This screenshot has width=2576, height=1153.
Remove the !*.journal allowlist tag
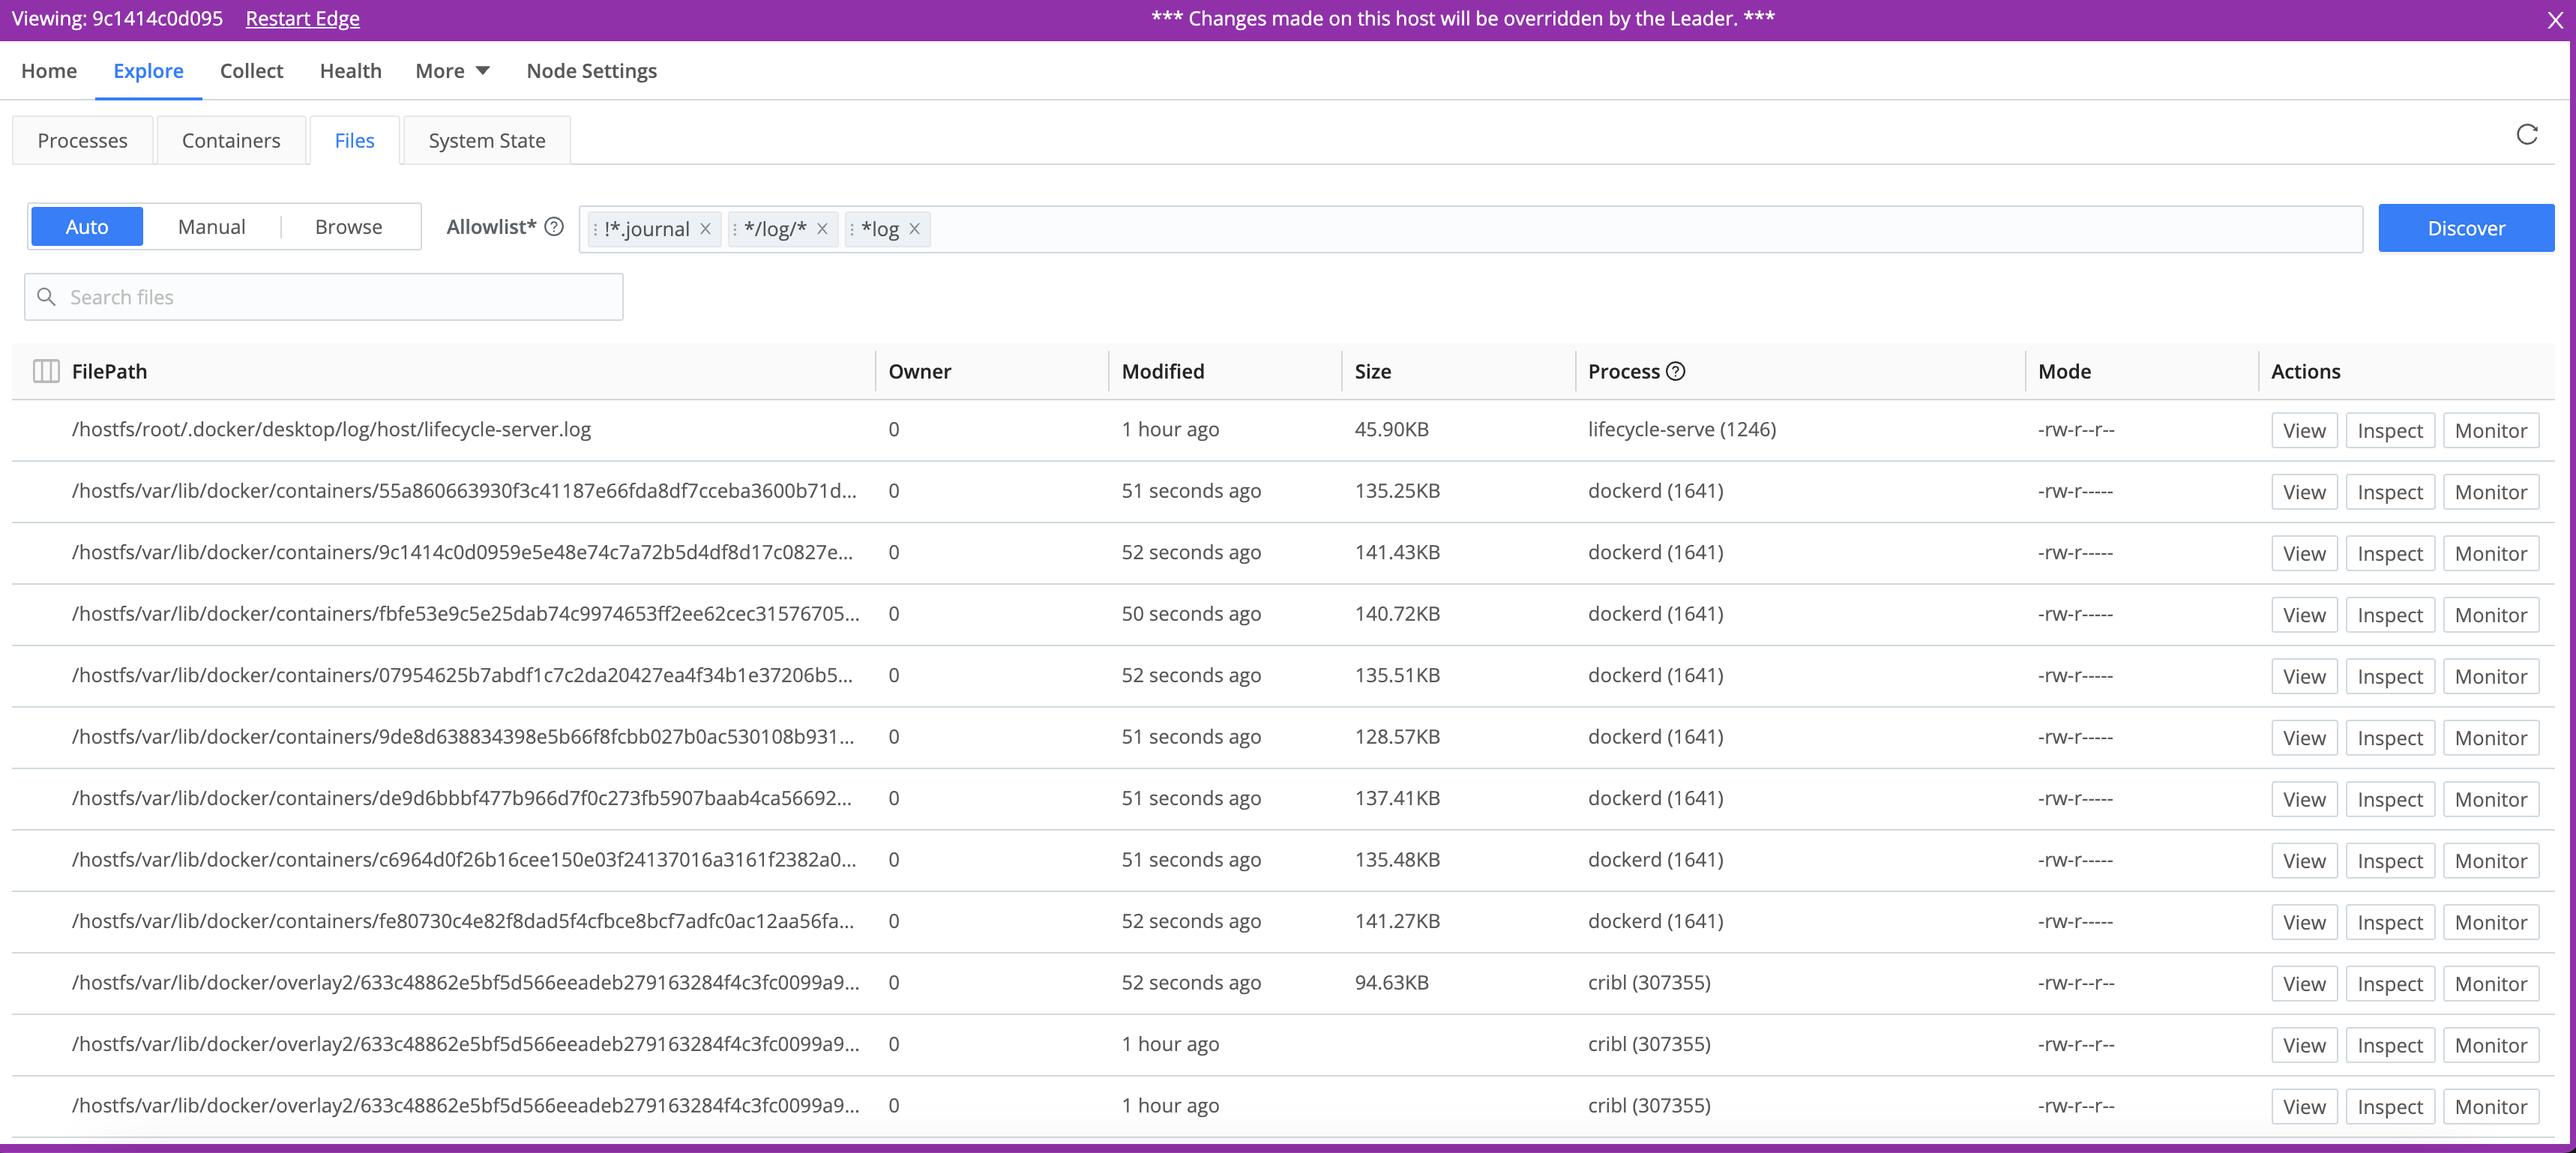705,229
